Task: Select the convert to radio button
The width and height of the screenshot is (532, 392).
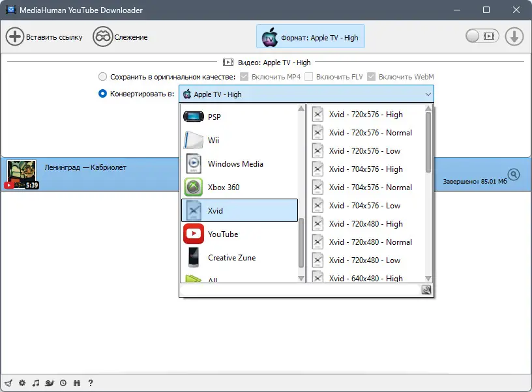Action: [102, 94]
